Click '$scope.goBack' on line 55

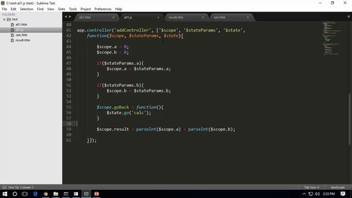(x=113, y=107)
